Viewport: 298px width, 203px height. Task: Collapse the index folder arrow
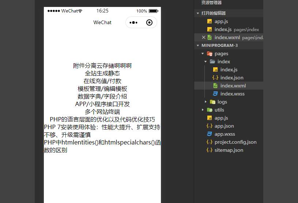[205, 61]
